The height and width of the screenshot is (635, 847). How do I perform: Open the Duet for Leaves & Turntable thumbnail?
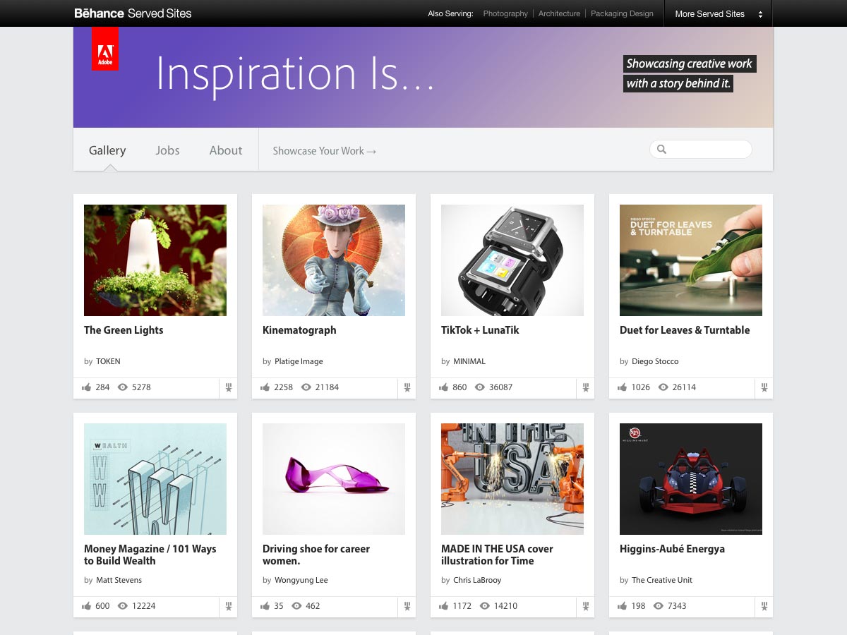point(691,260)
